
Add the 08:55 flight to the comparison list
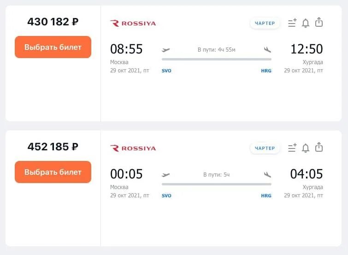[x=292, y=23]
